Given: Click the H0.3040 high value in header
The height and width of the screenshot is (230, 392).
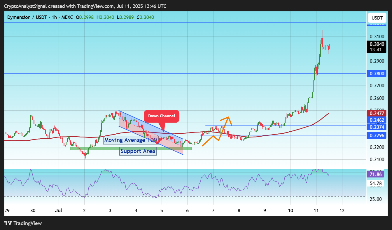Looking at the screenshot, I should coord(105,17).
